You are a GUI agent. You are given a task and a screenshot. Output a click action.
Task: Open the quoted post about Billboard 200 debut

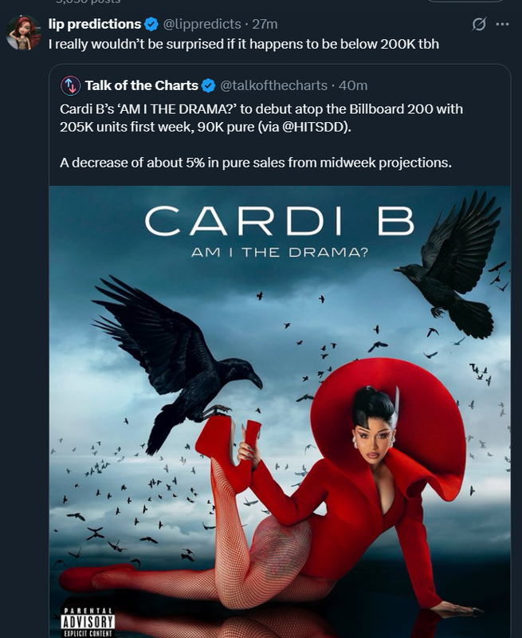[x=280, y=351]
